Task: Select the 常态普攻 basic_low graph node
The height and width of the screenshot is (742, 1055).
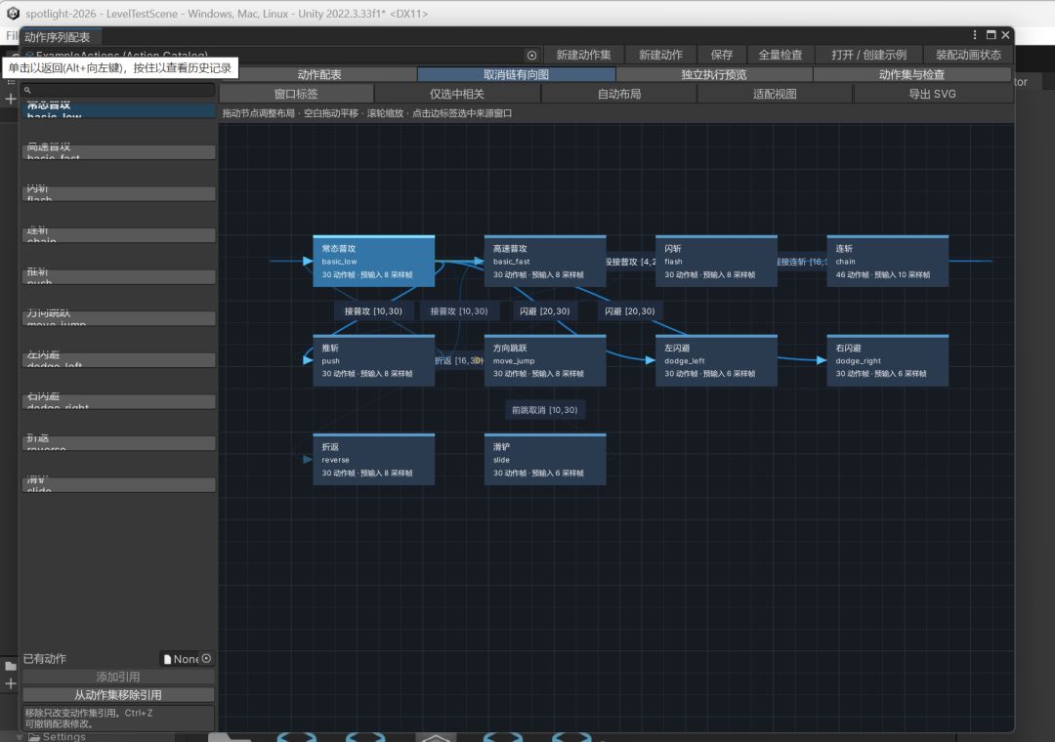Action: coord(373,261)
